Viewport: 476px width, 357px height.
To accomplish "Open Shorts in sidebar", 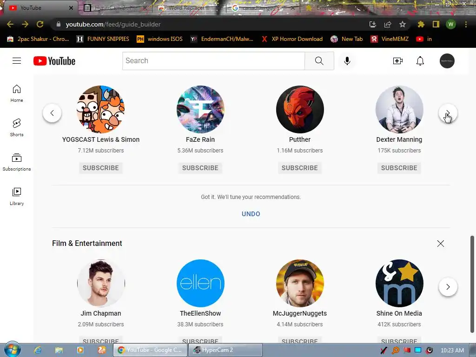I will pos(17,128).
